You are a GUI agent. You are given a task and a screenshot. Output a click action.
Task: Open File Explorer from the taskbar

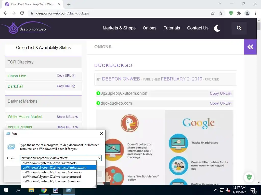click(x=31, y=190)
